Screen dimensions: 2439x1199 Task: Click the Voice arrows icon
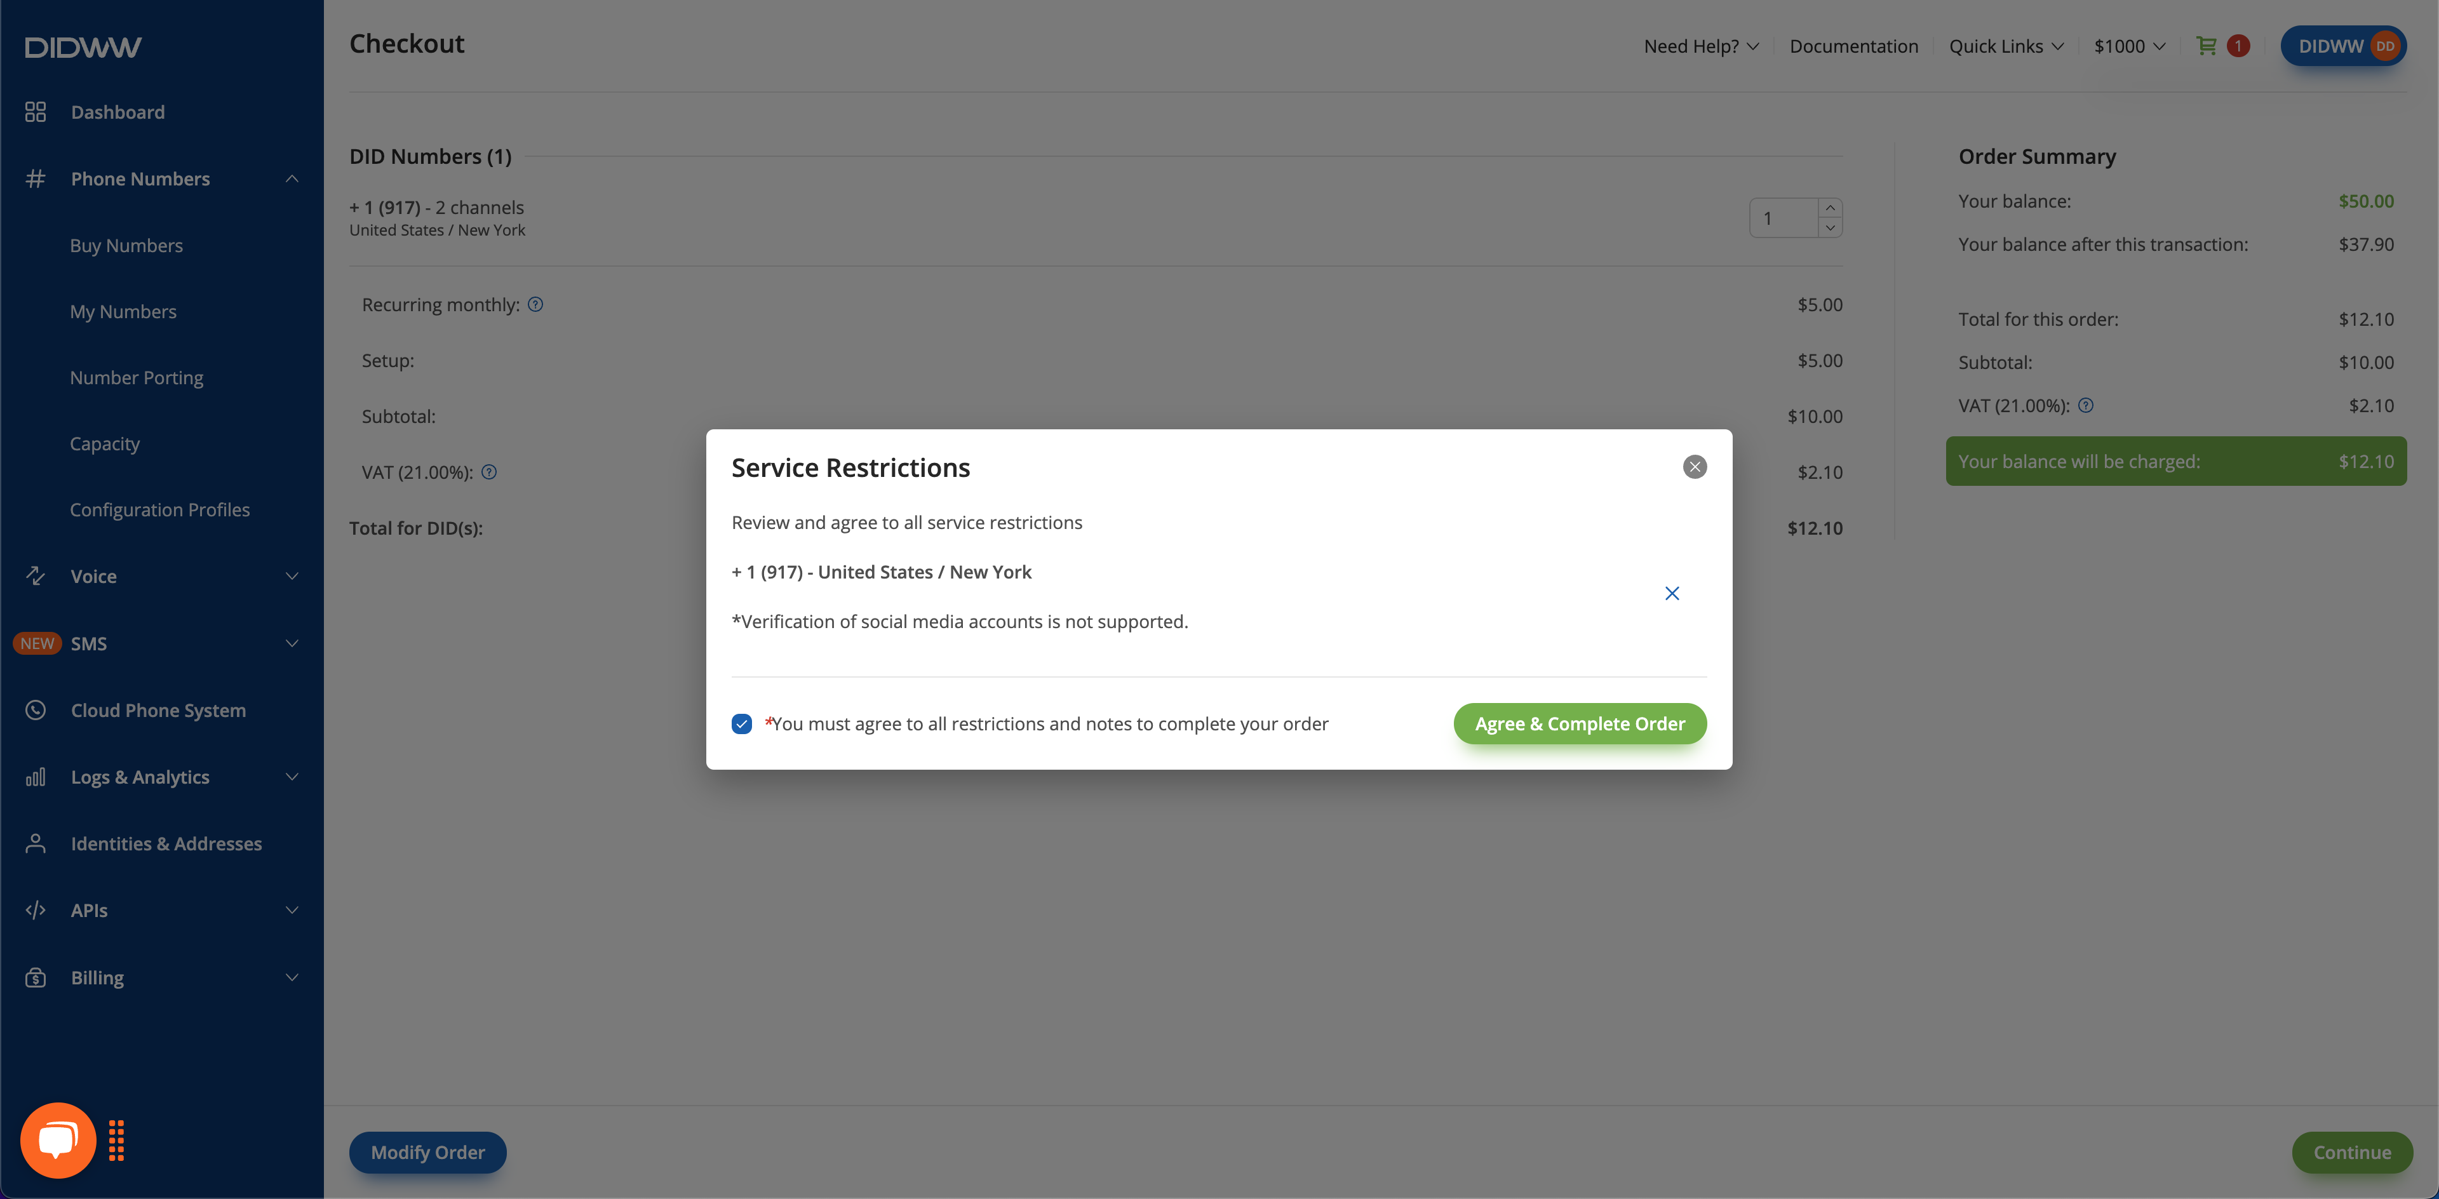tap(35, 575)
